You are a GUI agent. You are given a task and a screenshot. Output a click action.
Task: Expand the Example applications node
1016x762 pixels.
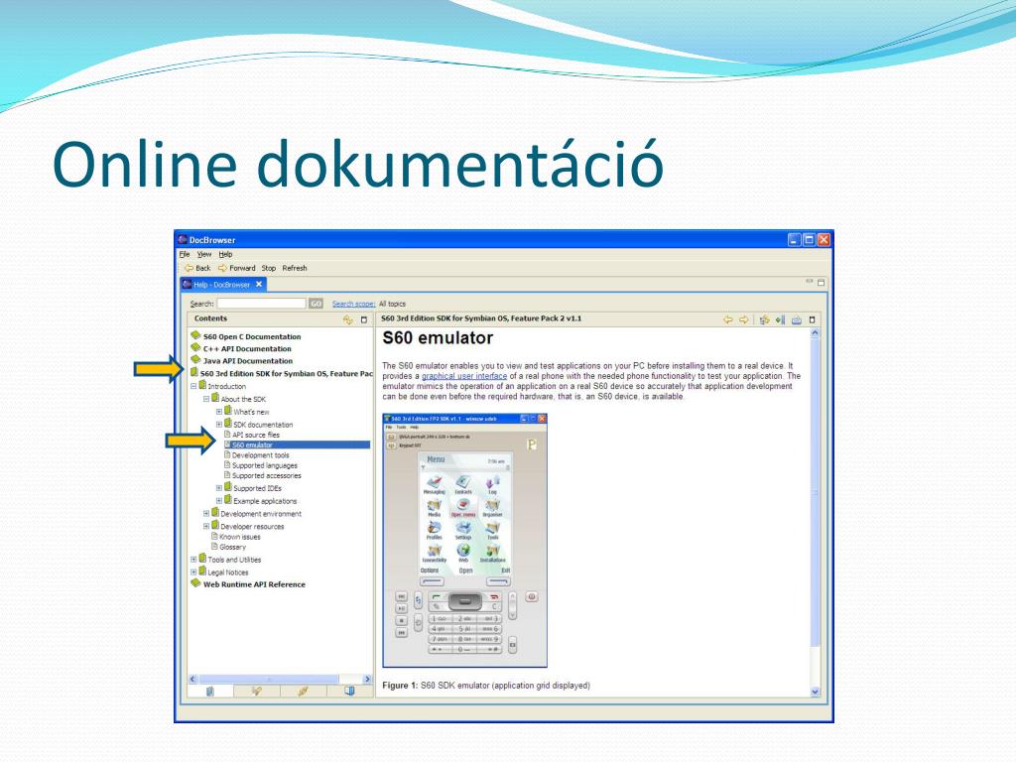[x=219, y=501]
